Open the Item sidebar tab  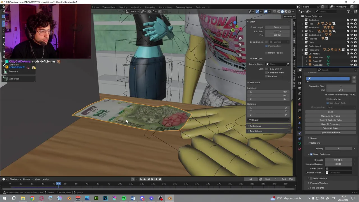click(x=294, y=23)
